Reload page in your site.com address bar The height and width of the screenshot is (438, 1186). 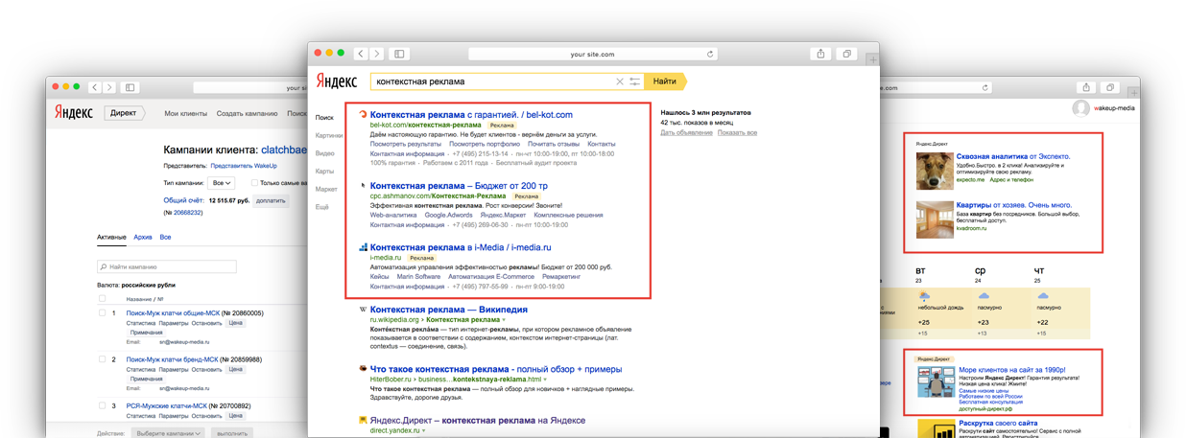point(710,55)
